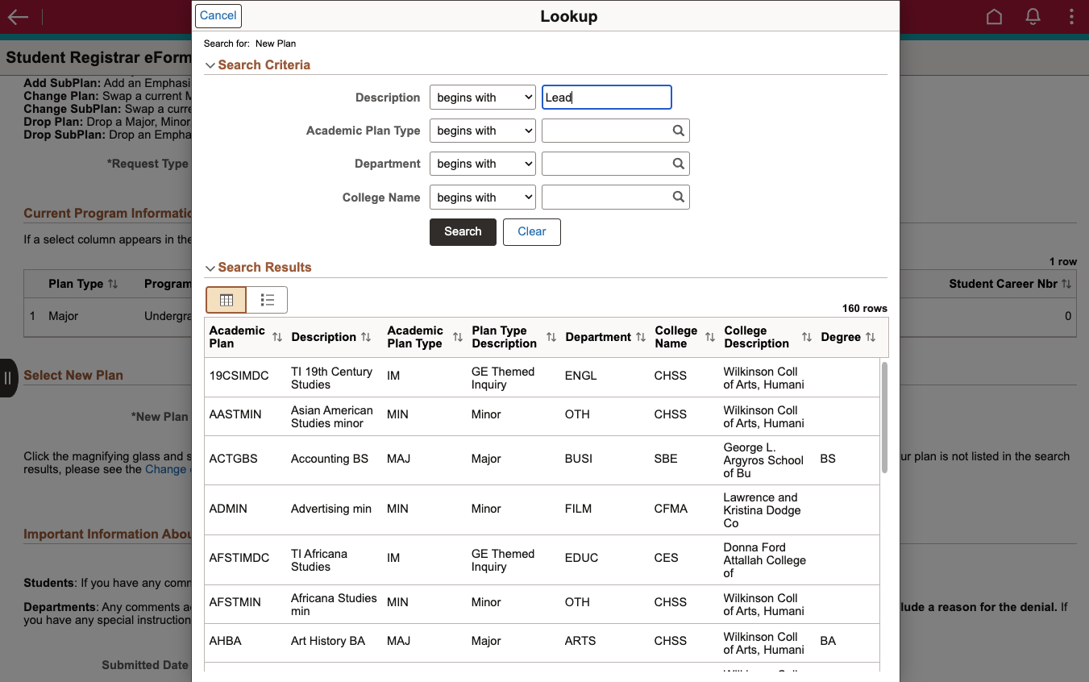Sort results by Plan Type Description column

(551, 337)
